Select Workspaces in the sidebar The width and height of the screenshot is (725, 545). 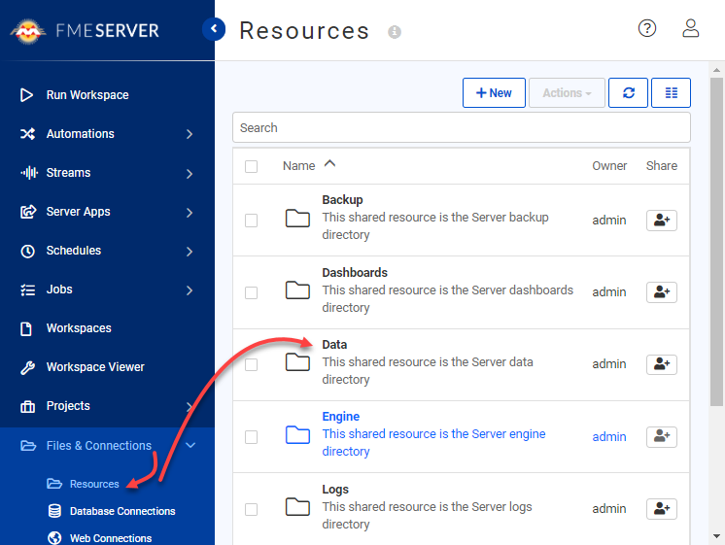click(x=79, y=328)
